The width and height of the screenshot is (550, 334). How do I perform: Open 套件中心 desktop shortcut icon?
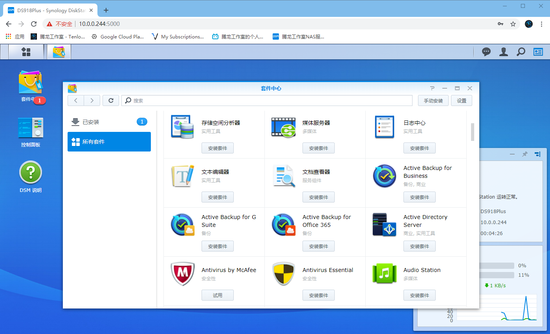coord(30,83)
